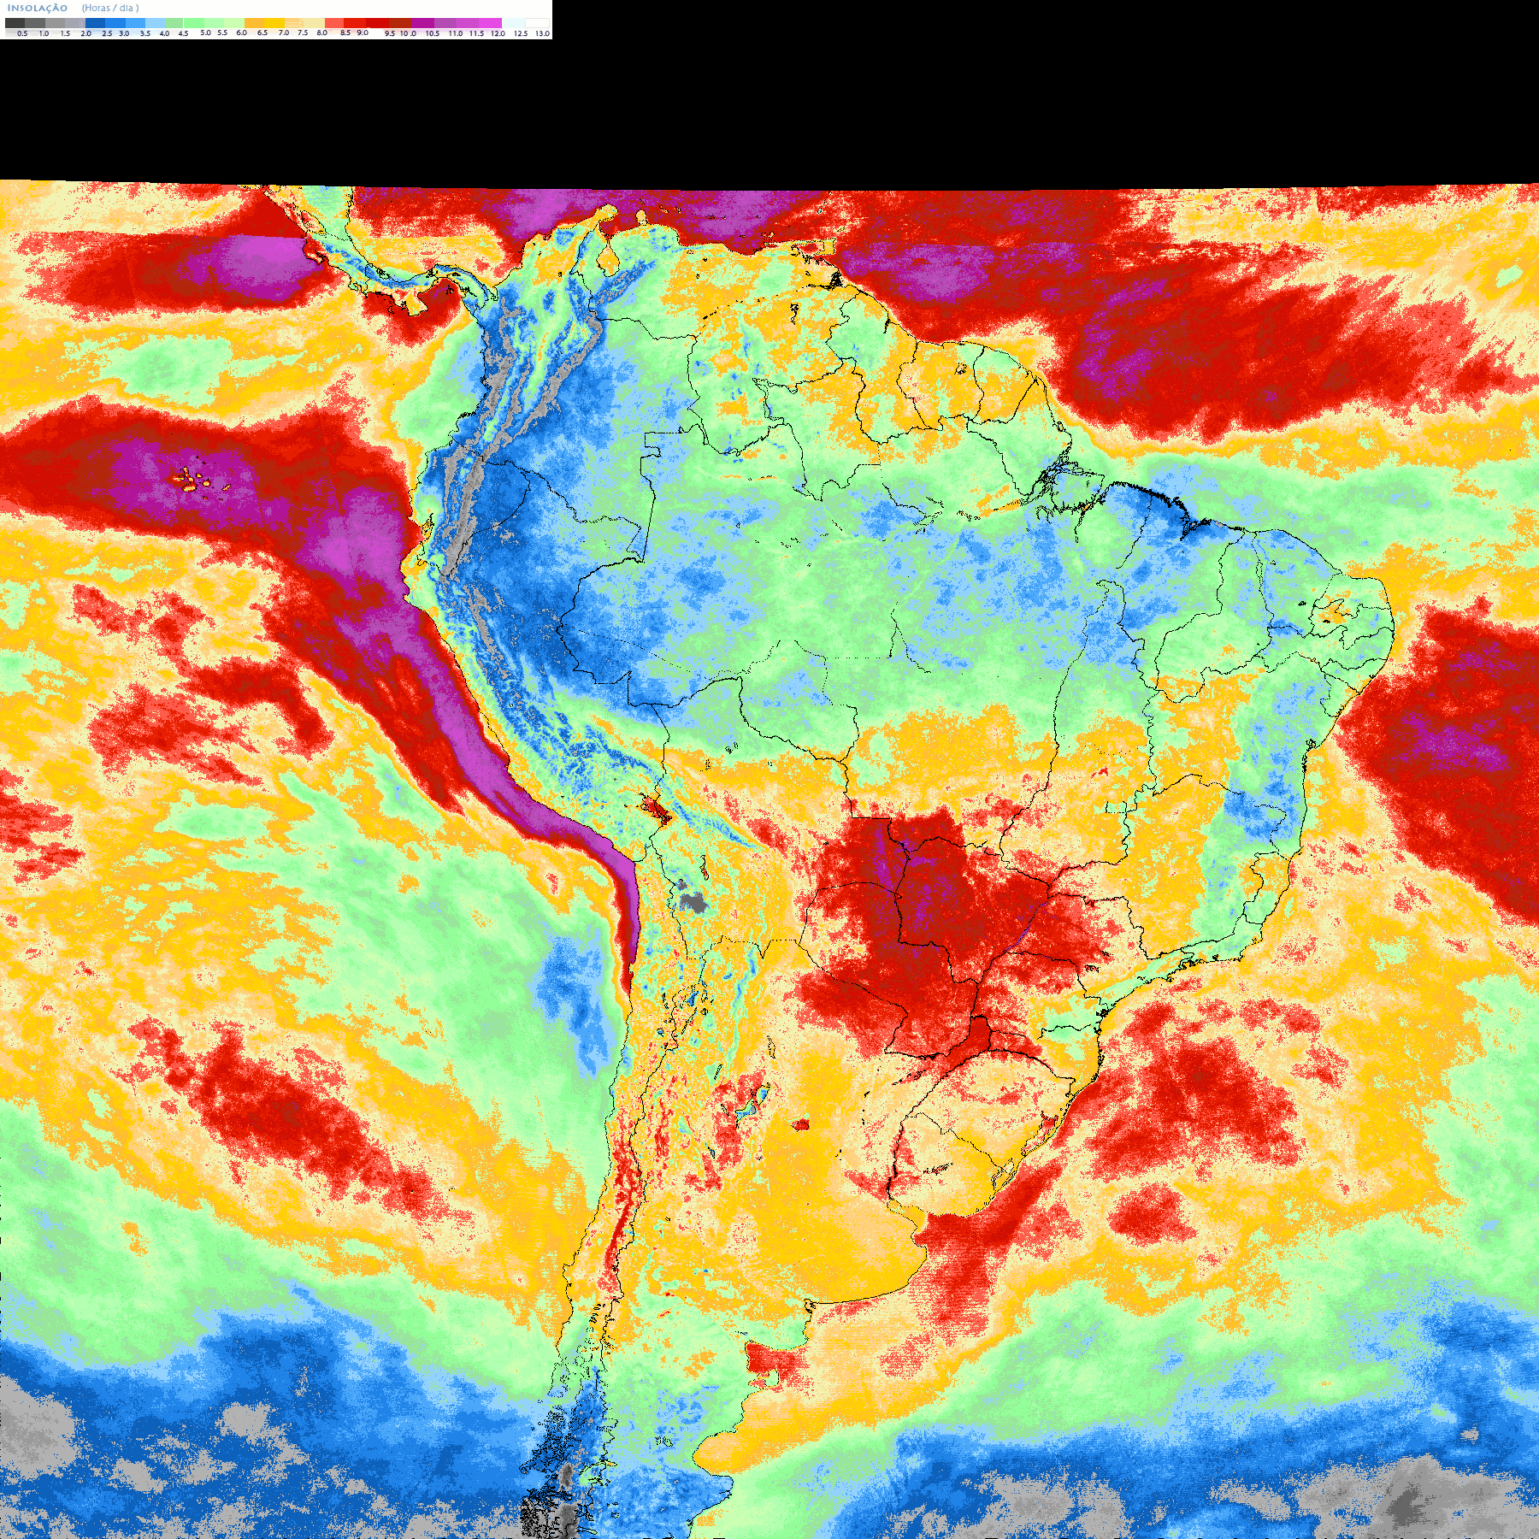This screenshot has width=1539, height=1539.
Task: Click the 7.5 legend value
Action: (x=303, y=32)
